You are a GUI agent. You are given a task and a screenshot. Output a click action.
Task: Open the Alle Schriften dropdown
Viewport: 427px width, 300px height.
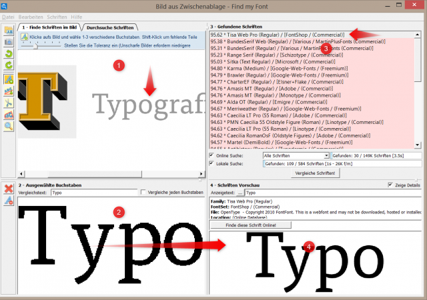coord(296,156)
